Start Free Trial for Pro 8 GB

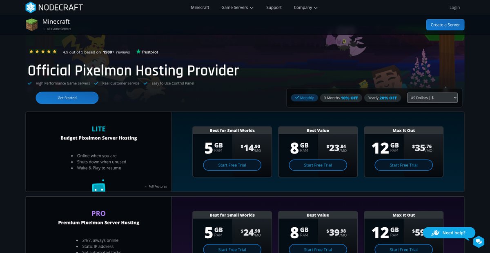click(318, 249)
